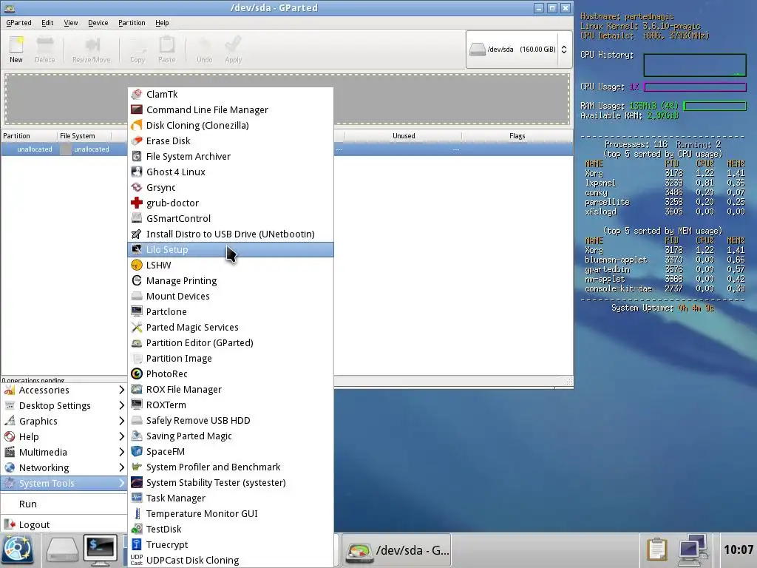Click the SpaceFM icon

pyautogui.click(x=137, y=452)
